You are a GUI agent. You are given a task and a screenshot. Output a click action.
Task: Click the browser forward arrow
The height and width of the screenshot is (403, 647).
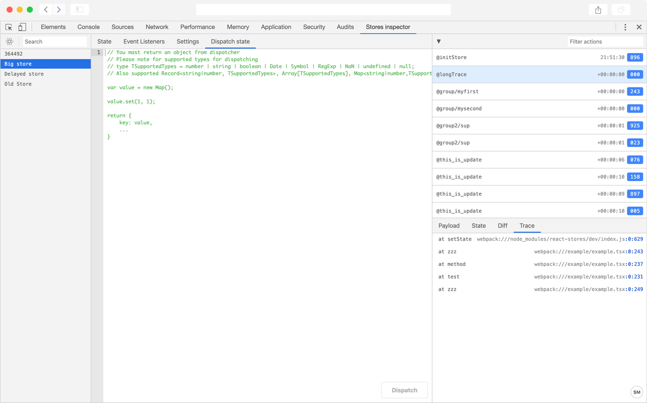[x=59, y=10]
